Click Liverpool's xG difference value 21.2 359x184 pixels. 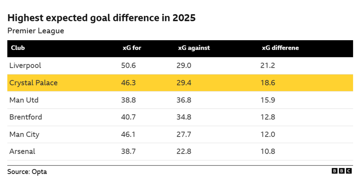268,65
